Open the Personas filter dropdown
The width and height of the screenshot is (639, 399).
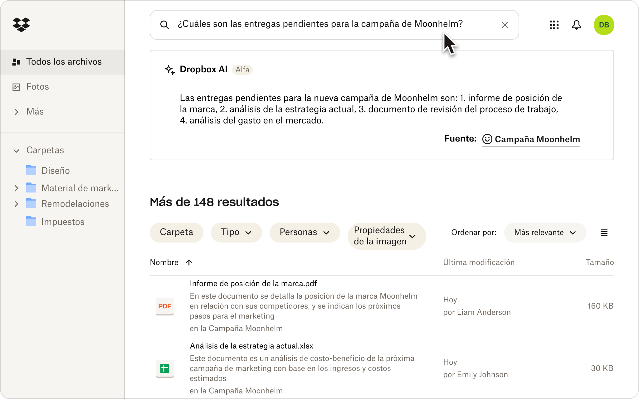click(x=305, y=232)
